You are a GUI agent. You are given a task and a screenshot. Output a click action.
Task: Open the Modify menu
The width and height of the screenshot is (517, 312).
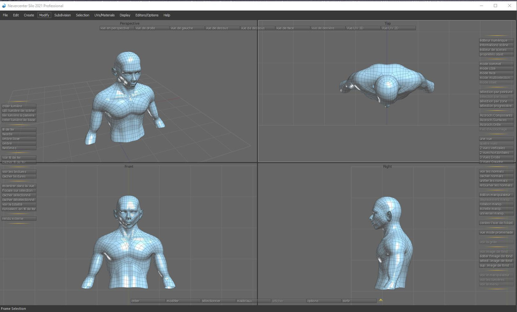click(44, 15)
